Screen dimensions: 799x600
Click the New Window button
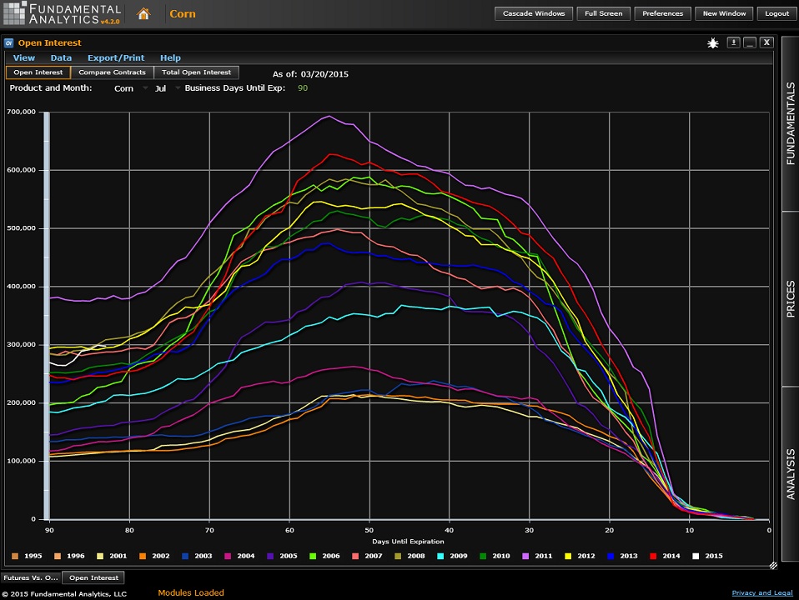tap(724, 14)
